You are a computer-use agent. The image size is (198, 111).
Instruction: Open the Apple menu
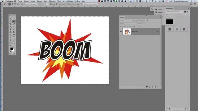(x=3, y=1)
